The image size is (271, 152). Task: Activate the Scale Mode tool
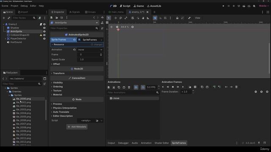click(126, 18)
